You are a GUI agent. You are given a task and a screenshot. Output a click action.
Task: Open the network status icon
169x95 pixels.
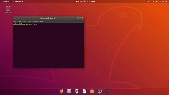tap(154, 2)
